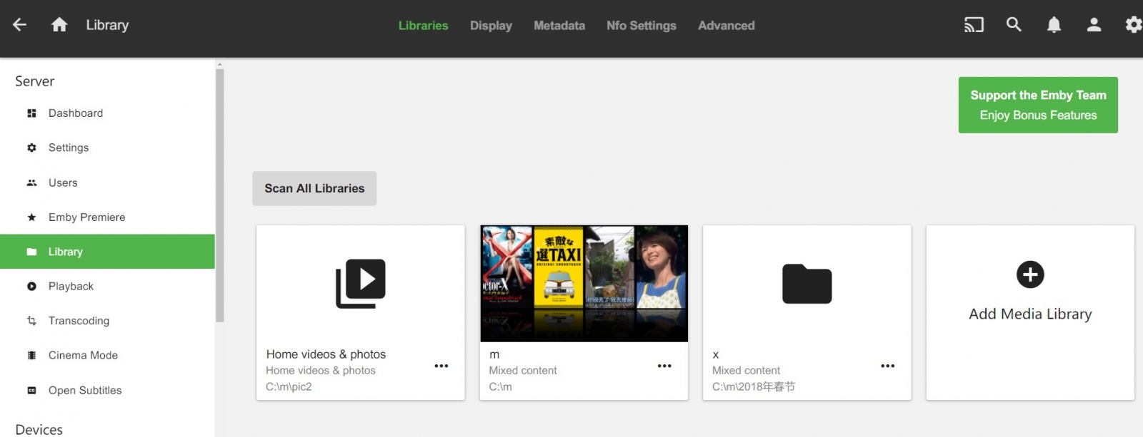Viewport: 1143px width, 437px height.
Task: Click the Server section heading
Action: pyautogui.click(x=35, y=81)
